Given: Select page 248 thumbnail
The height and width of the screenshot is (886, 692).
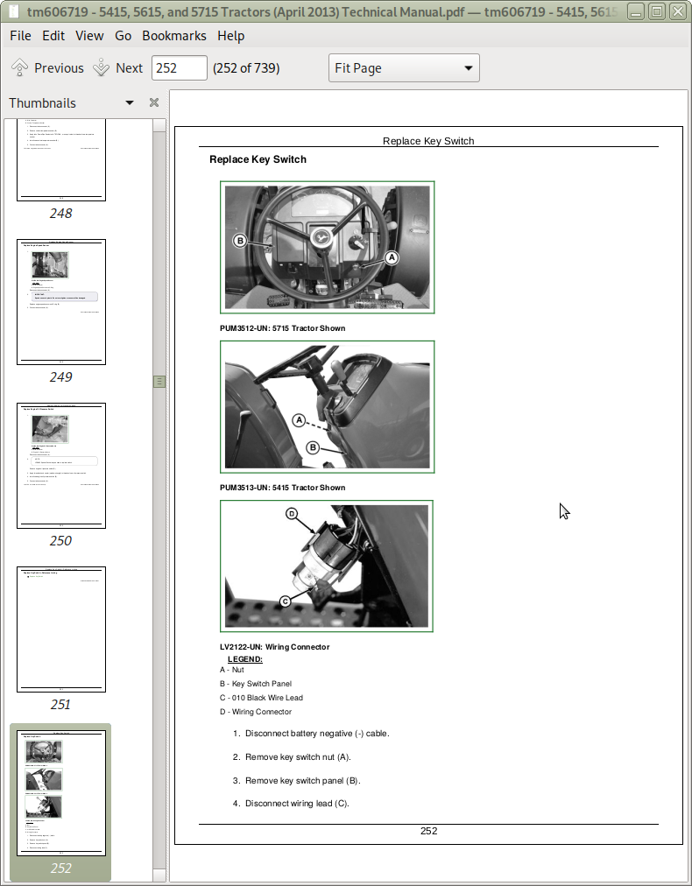Looking at the screenshot, I should [61, 159].
